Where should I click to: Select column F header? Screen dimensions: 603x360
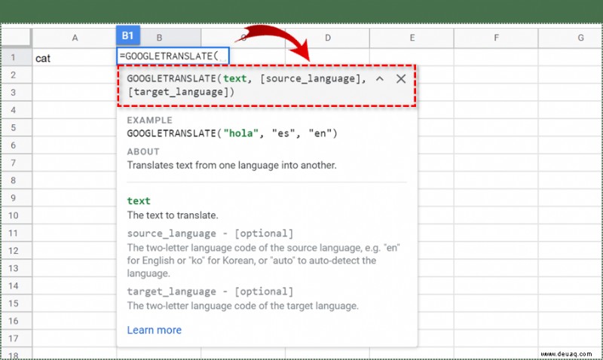click(x=496, y=38)
